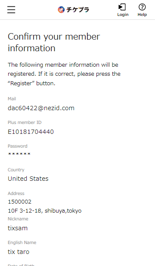Viewport: 155px width, 266px height.
Task: Click the Mail field label
Action: pyautogui.click(x=12, y=99)
